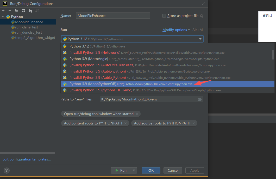Image resolution: width=276 pixels, height=179 pixels.
Task: Browse folder for .env files path
Action: point(200,99)
